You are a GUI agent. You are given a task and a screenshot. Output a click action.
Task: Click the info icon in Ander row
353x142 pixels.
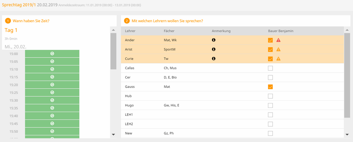[x=214, y=40]
